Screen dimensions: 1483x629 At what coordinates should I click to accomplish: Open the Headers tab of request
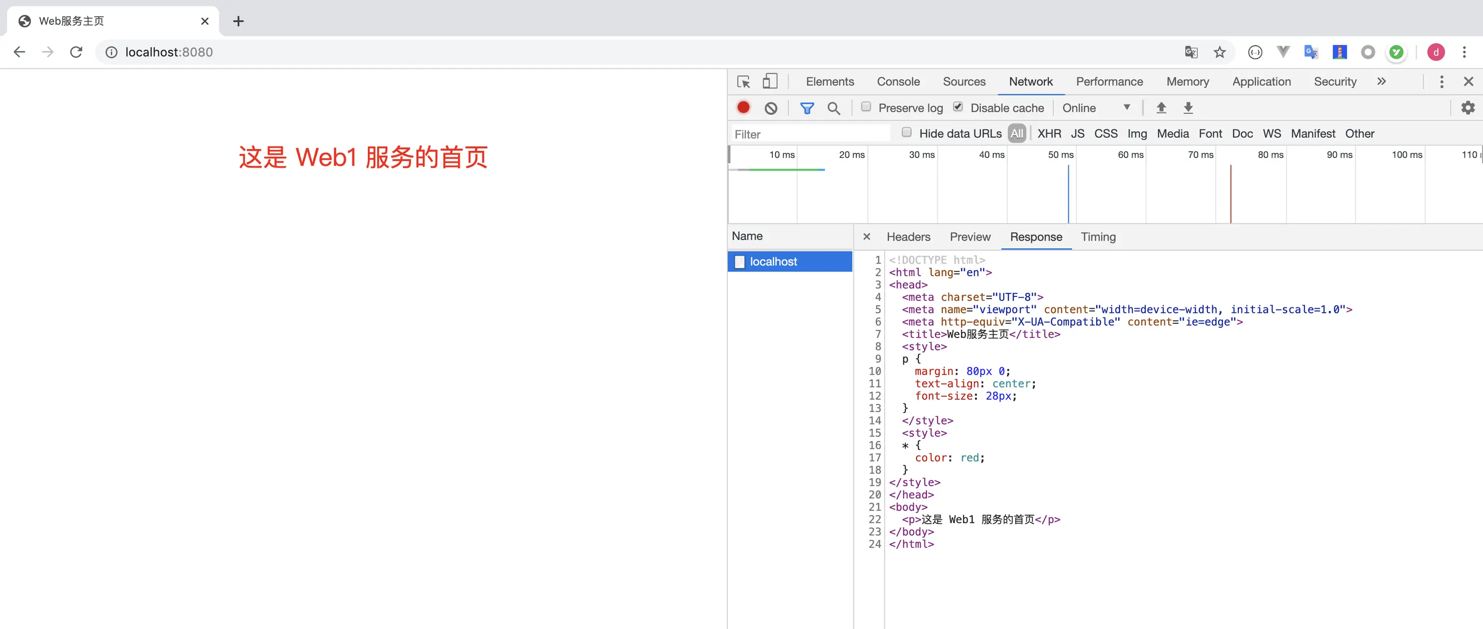tap(908, 237)
